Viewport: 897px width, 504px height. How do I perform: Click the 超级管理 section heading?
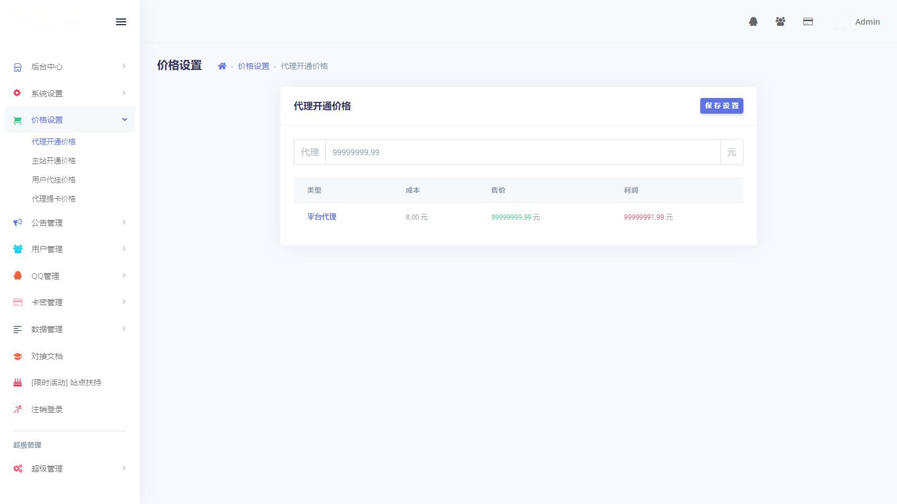pos(27,445)
